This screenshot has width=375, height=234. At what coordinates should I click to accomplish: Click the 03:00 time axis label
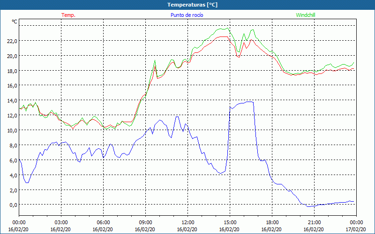[x=61, y=223]
